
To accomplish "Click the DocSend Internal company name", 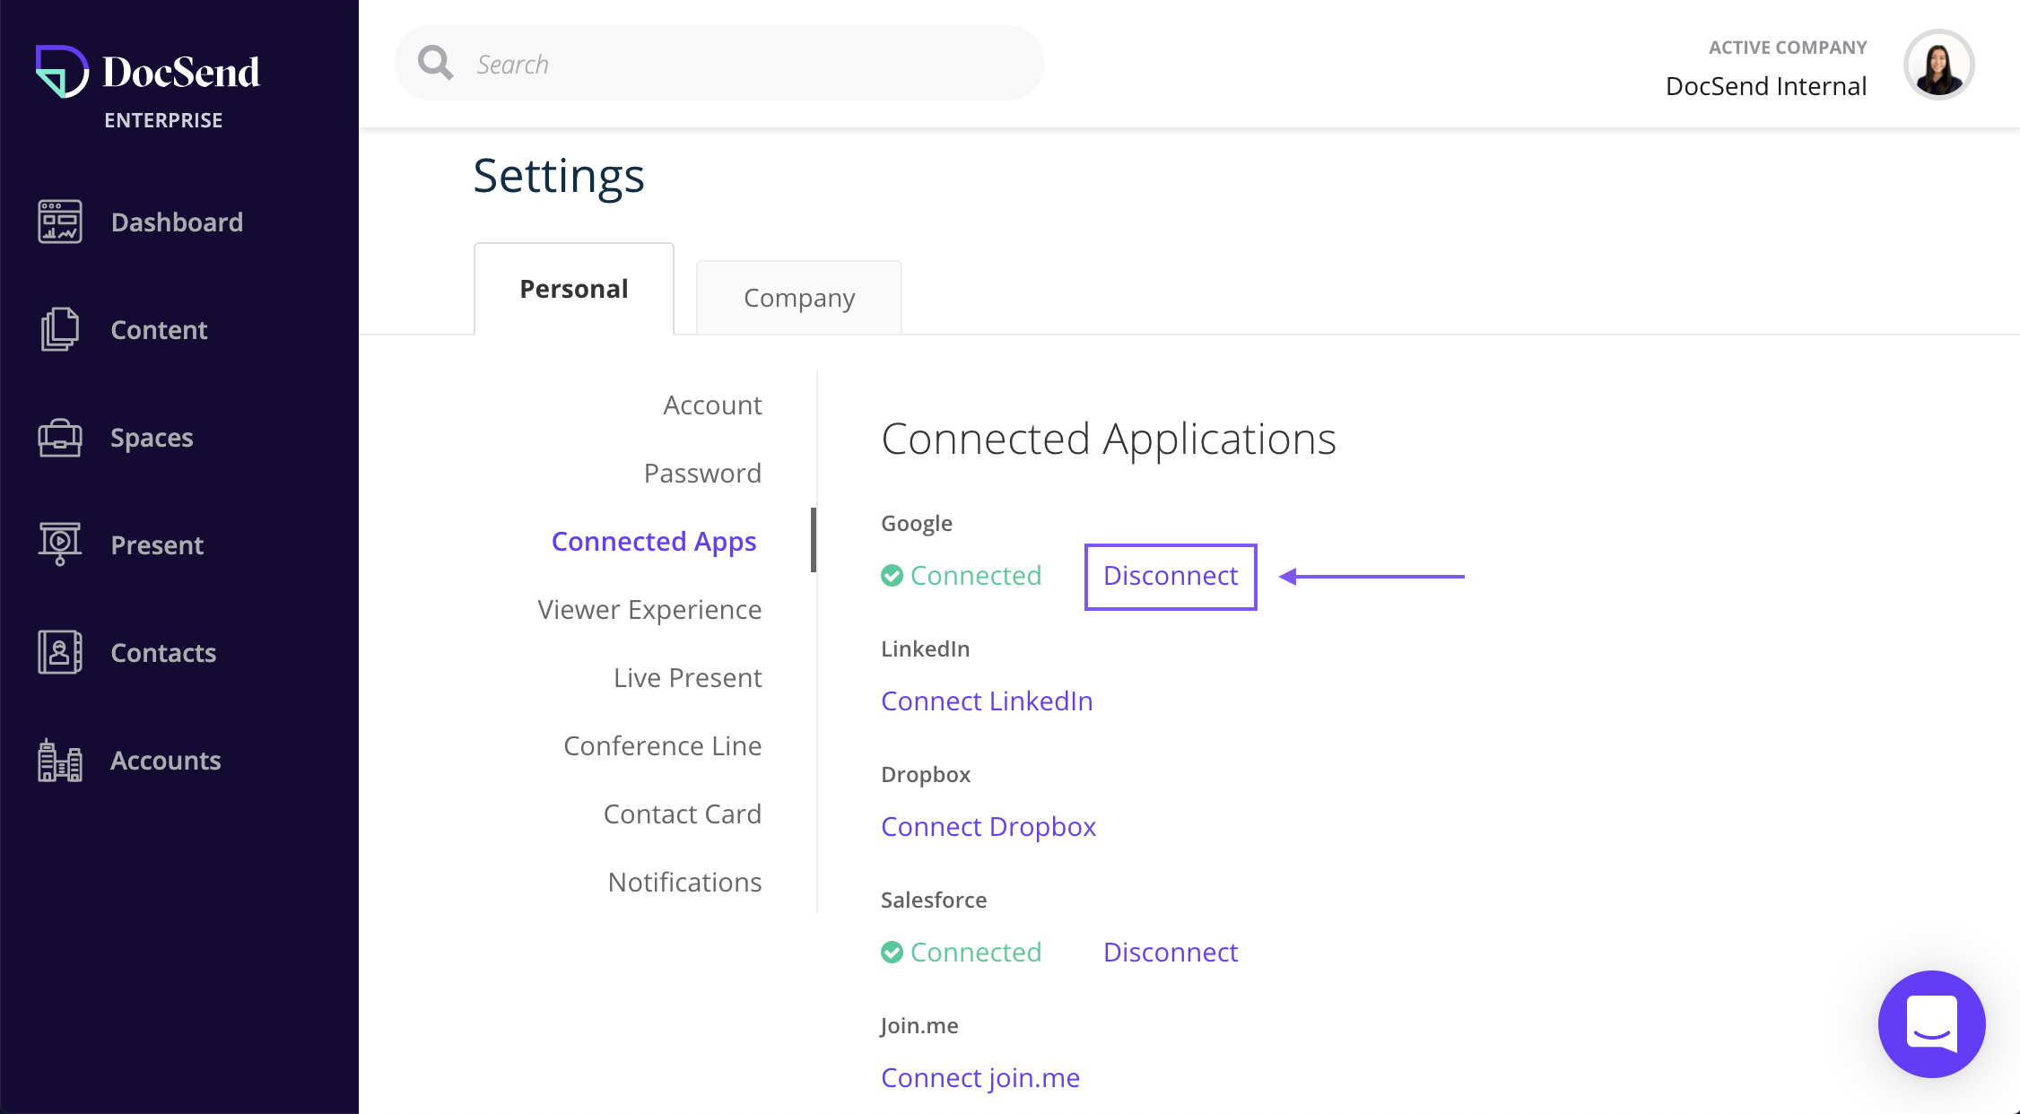I will pyautogui.click(x=1766, y=86).
